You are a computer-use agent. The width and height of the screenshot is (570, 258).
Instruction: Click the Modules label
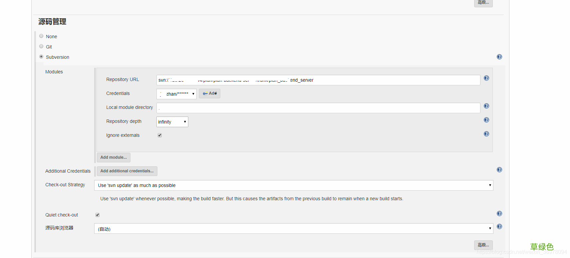point(54,72)
